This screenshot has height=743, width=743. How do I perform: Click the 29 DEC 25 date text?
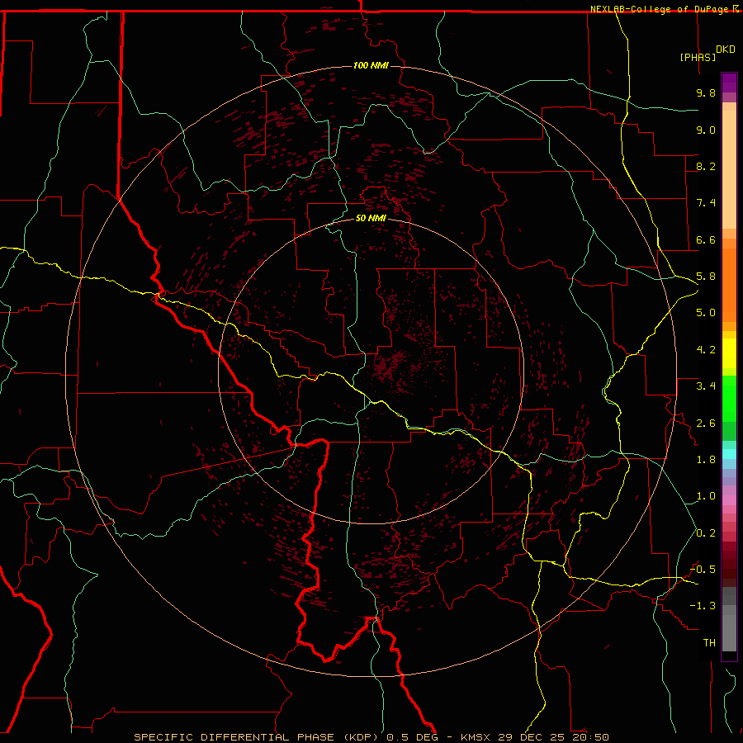pos(529,737)
